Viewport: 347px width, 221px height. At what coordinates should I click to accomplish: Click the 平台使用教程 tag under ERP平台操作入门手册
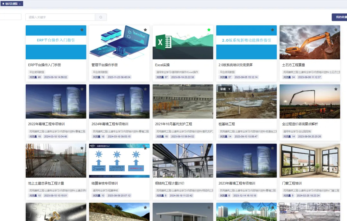(x=37, y=72)
